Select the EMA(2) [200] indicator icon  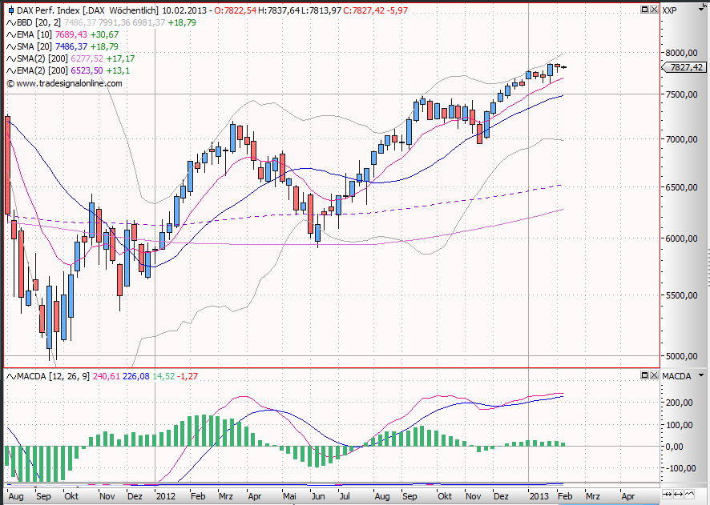(x=11, y=70)
